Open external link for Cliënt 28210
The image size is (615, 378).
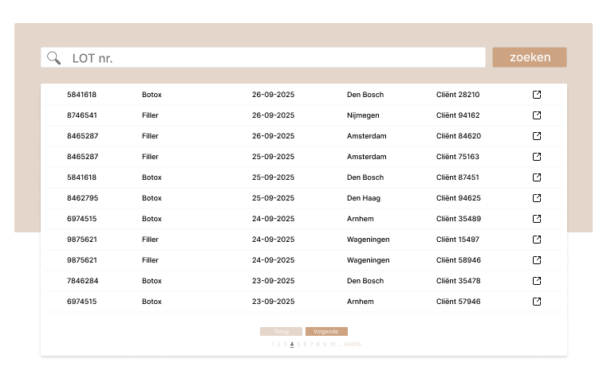(537, 95)
